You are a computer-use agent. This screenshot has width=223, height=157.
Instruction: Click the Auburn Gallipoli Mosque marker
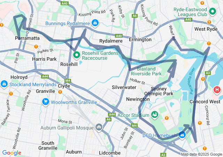click(99, 127)
